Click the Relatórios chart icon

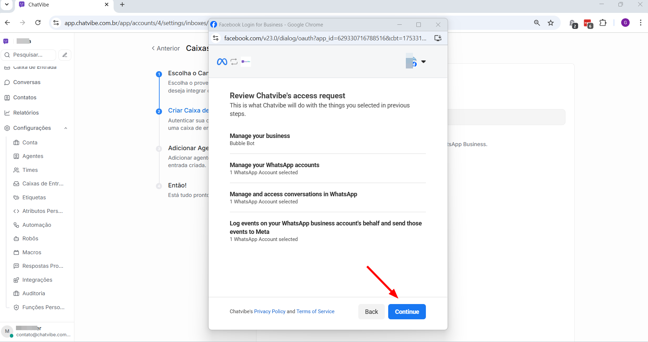[x=7, y=113]
